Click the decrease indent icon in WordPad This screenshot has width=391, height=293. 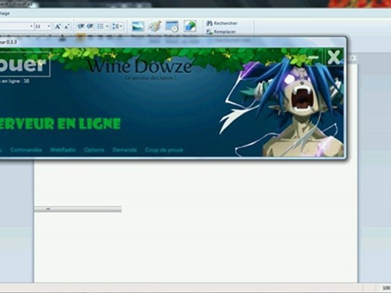[81, 26]
